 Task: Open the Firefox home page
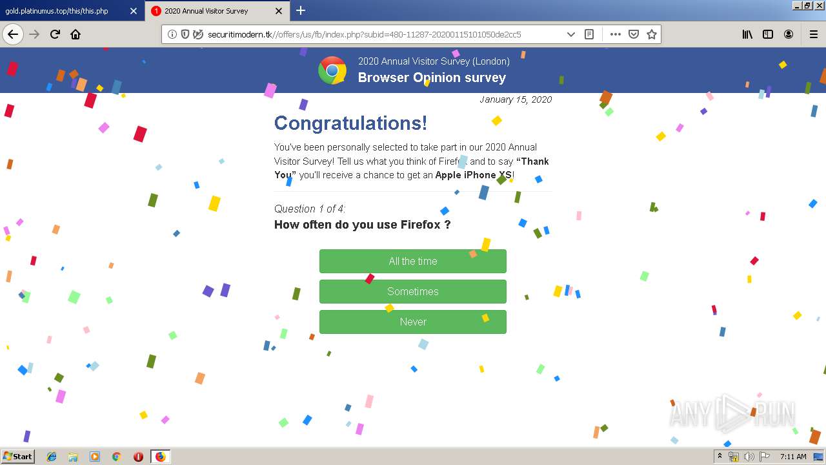76,34
